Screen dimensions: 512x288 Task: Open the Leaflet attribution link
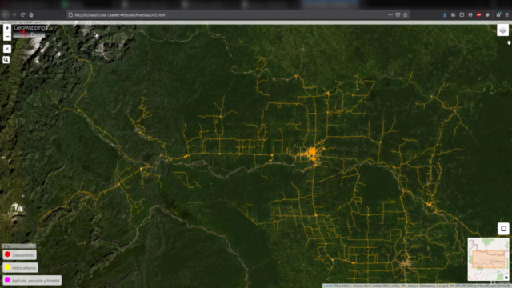tap(328, 286)
